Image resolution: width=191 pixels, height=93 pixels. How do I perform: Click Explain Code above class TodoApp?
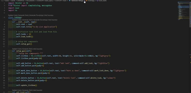point(13,15)
